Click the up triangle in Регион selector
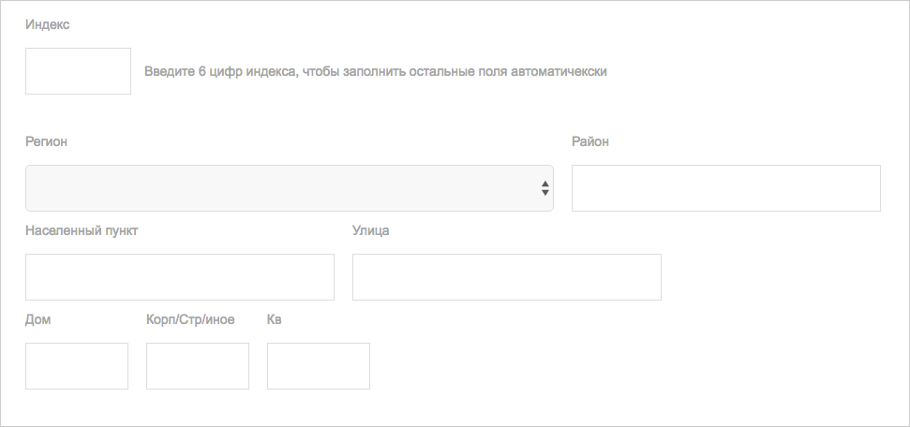This screenshot has height=427, width=910. click(x=545, y=183)
